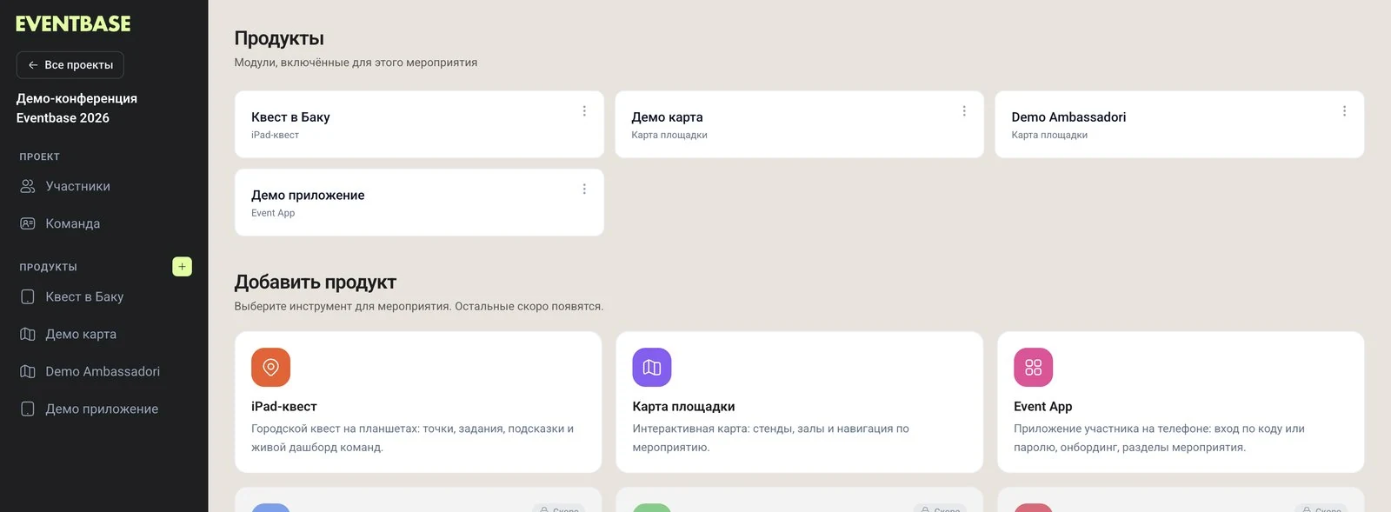Click map icon beside Демо карта

(x=28, y=334)
